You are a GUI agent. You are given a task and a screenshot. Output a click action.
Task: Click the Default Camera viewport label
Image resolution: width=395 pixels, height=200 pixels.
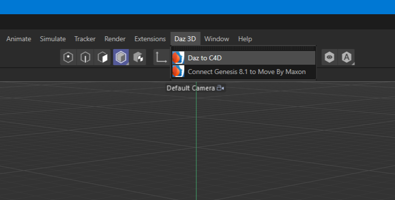pyautogui.click(x=190, y=88)
